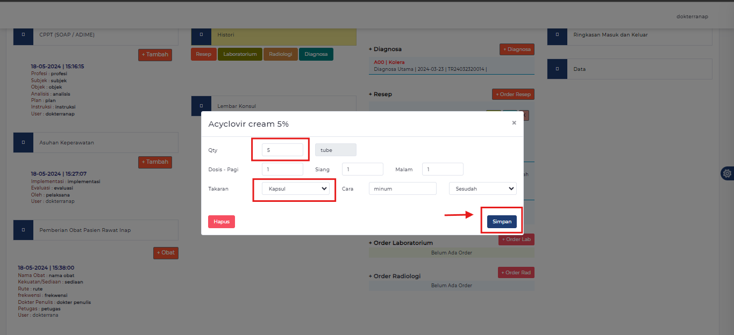Open the Sesudah dropdown in the modal

tap(482, 188)
